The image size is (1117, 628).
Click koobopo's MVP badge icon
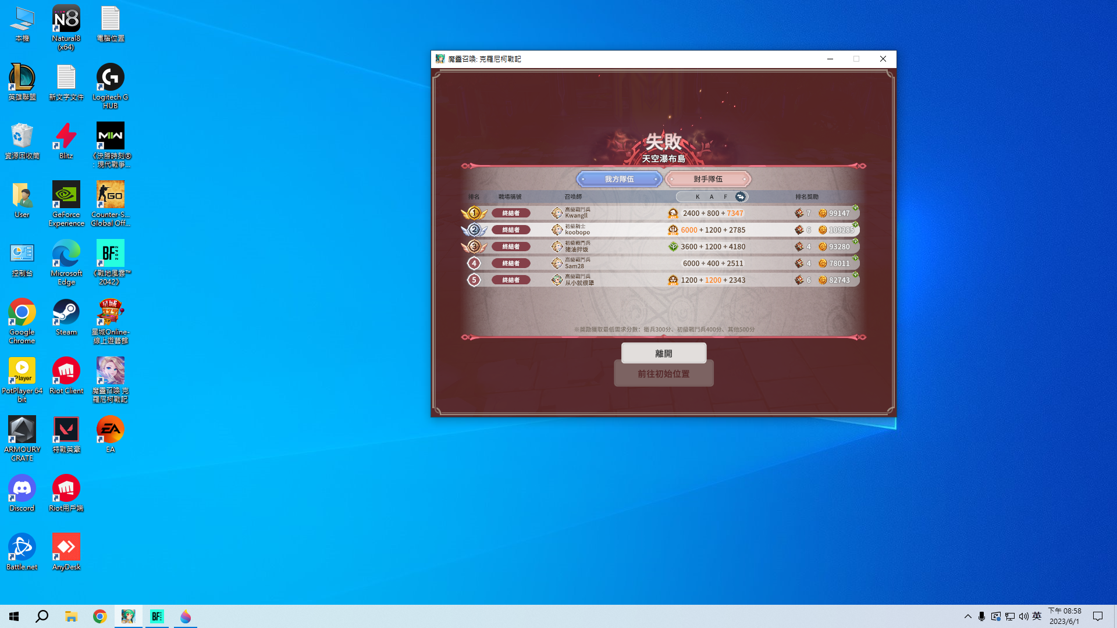pyautogui.click(x=673, y=230)
